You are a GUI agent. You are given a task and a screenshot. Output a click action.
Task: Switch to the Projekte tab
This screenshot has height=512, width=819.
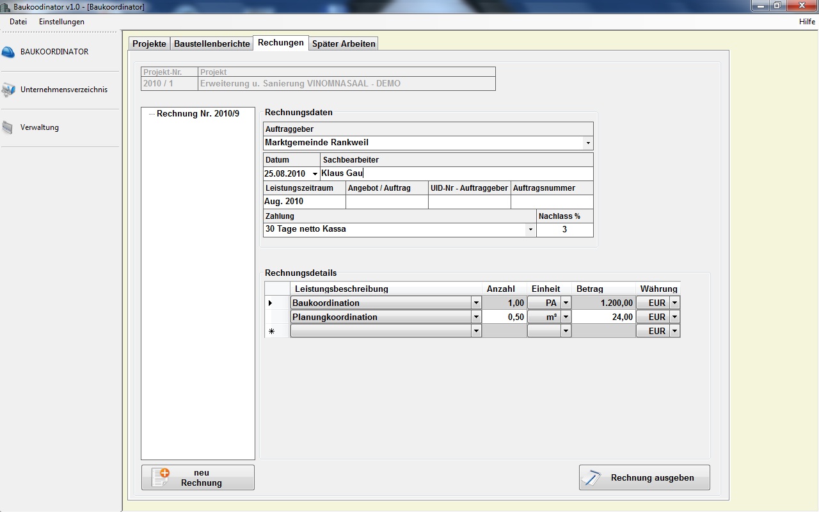pyautogui.click(x=149, y=44)
